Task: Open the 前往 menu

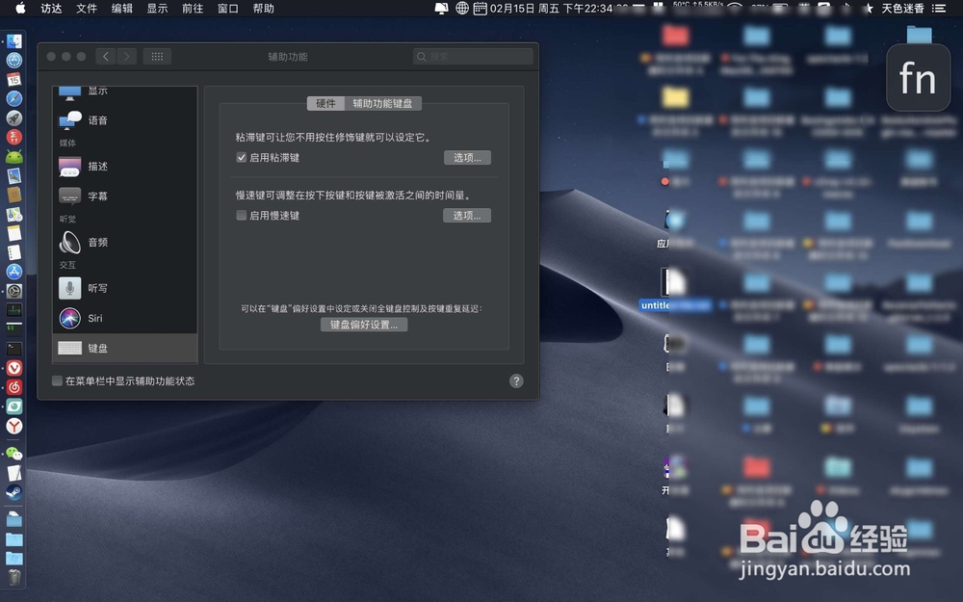Action: [193, 8]
